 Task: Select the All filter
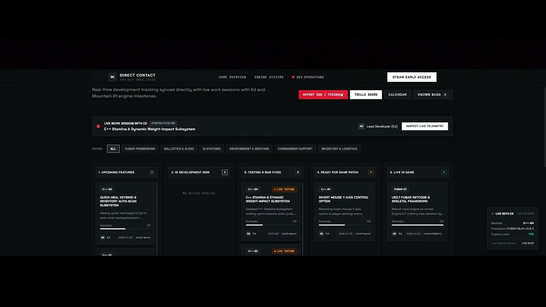113,149
